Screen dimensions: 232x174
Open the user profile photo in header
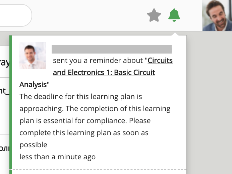(217, 15)
